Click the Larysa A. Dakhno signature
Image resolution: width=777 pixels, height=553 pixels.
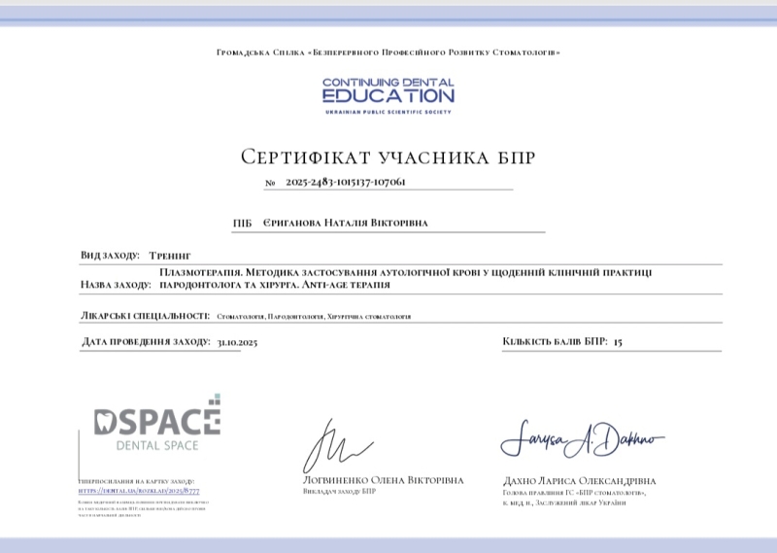tap(582, 442)
